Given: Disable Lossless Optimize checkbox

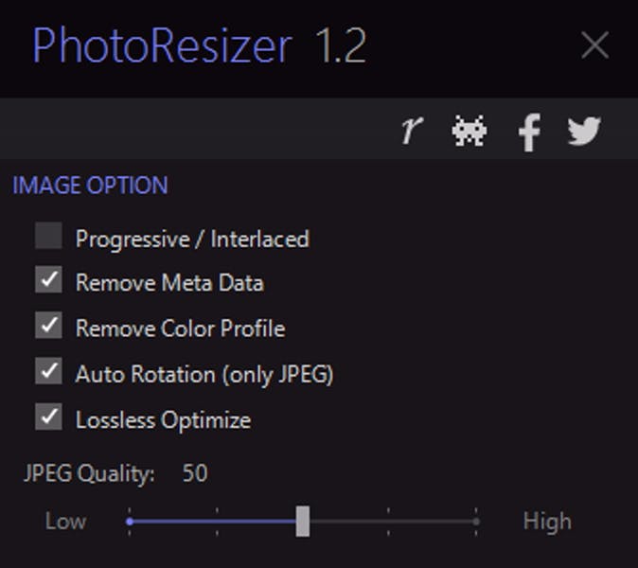Looking at the screenshot, I should tap(48, 417).
